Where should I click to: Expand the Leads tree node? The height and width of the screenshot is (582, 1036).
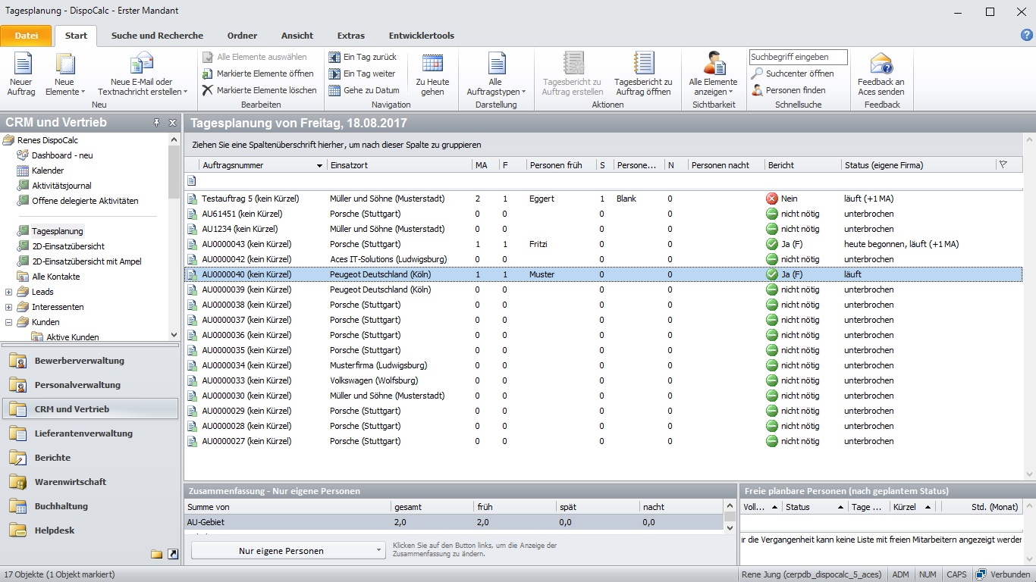point(9,292)
